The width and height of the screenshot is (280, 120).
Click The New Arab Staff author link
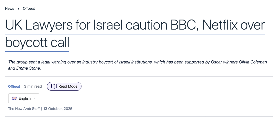24,109
